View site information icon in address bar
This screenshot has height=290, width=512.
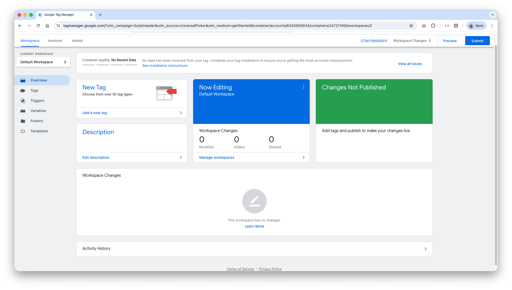pos(58,26)
